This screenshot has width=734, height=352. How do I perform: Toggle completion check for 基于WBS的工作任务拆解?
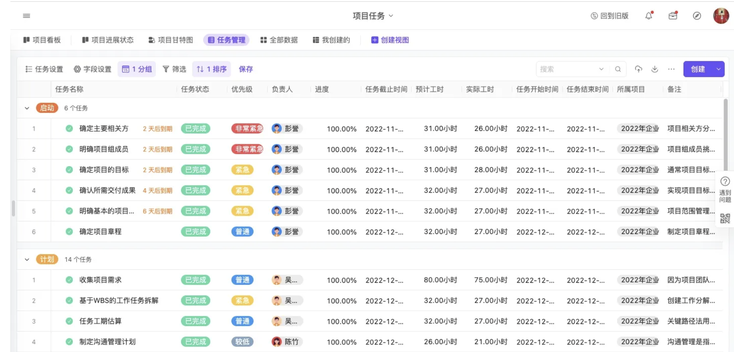click(x=69, y=300)
